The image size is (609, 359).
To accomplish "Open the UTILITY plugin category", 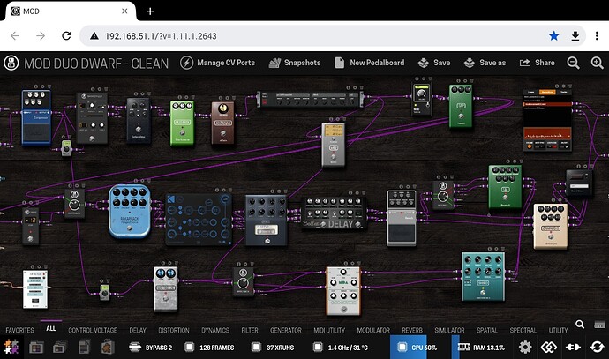I will tap(558, 330).
